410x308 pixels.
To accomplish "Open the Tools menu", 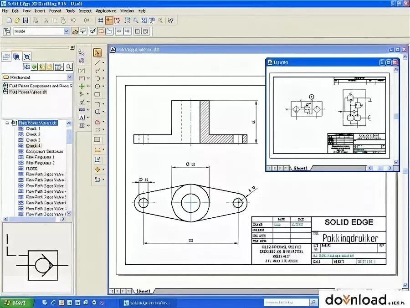I will pyautogui.click(x=70, y=11).
